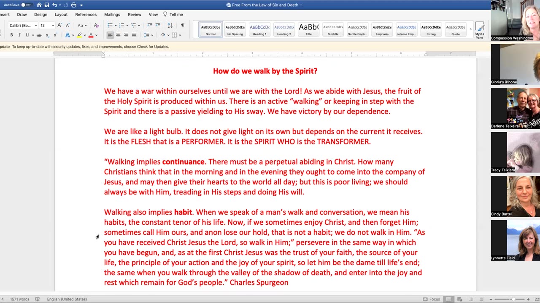Open the References tab

(86, 14)
